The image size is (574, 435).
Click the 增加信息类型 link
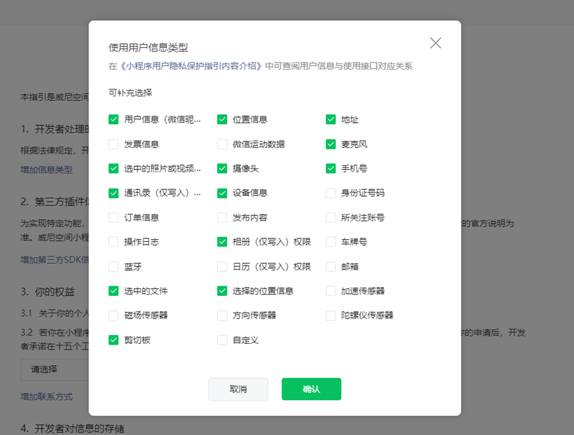47,169
